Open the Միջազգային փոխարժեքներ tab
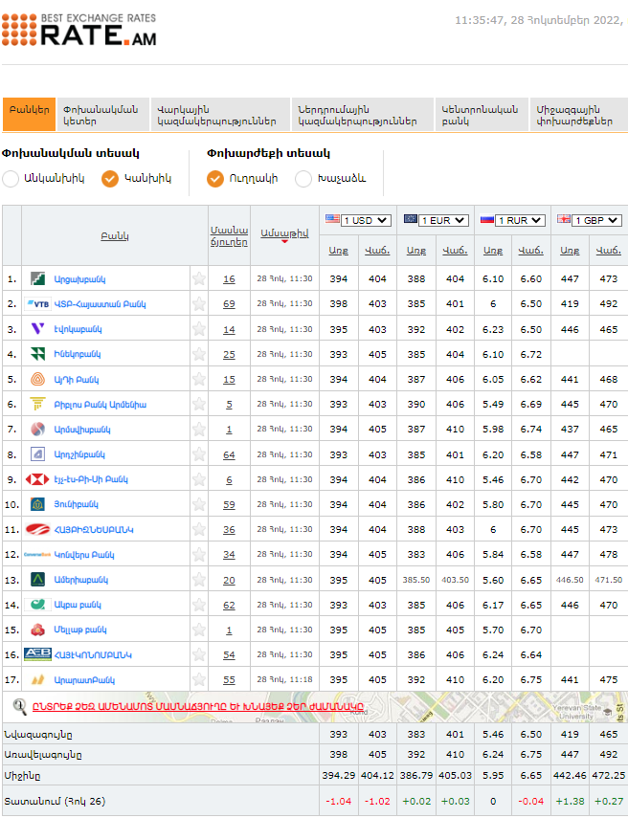 pos(578,114)
